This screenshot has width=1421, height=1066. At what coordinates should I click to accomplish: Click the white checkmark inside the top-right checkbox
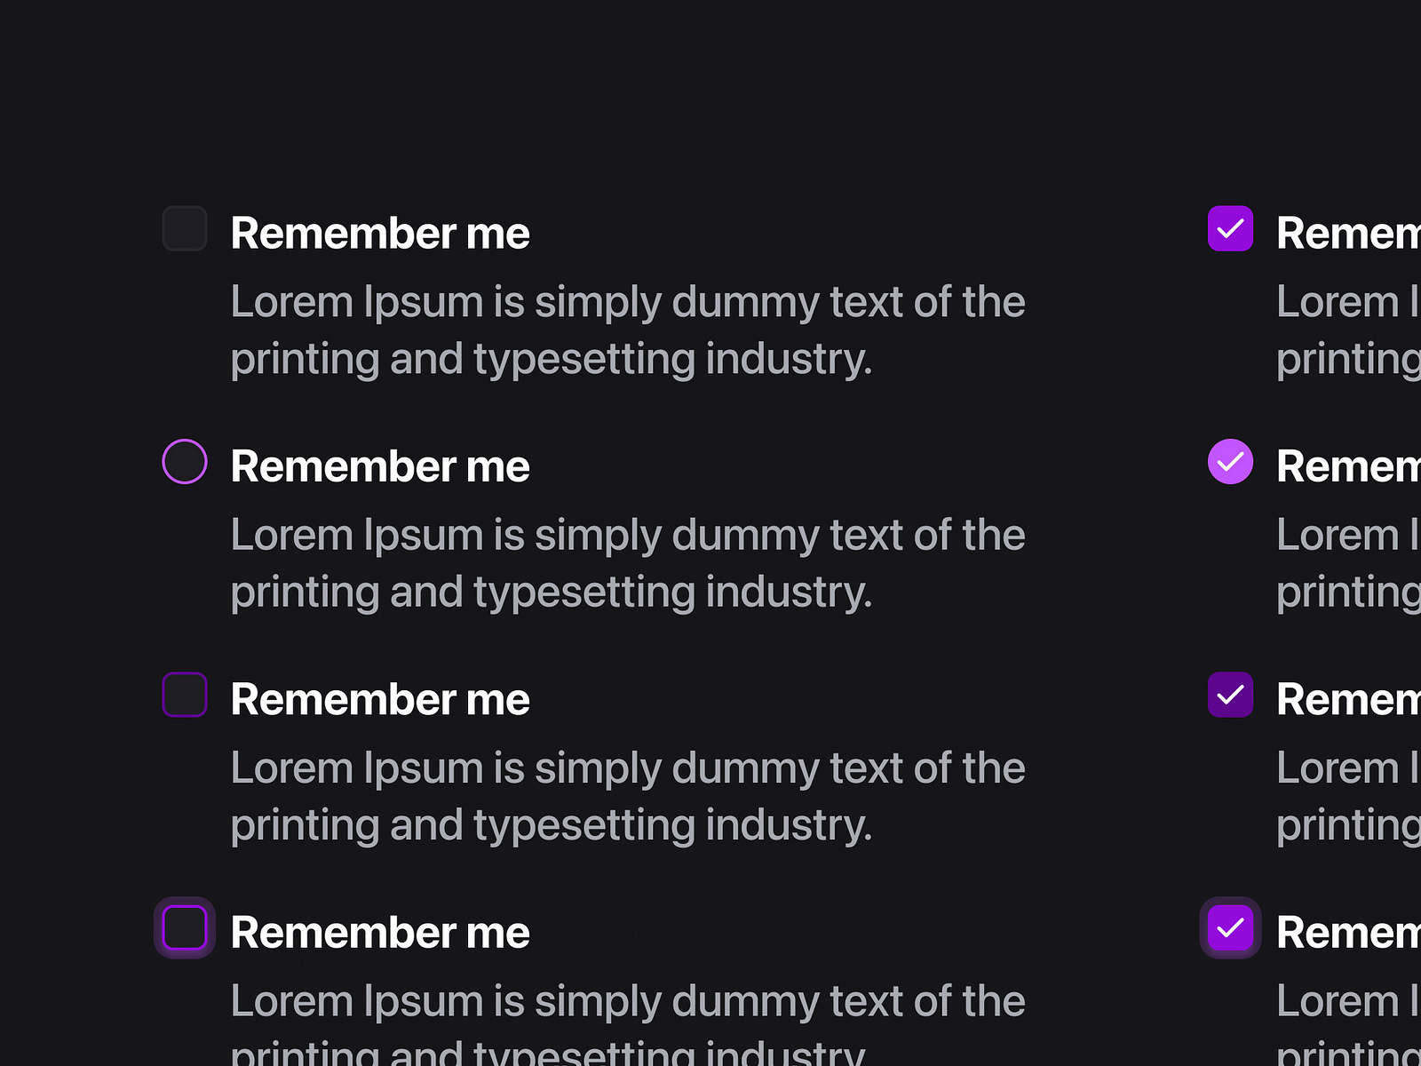point(1231,229)
